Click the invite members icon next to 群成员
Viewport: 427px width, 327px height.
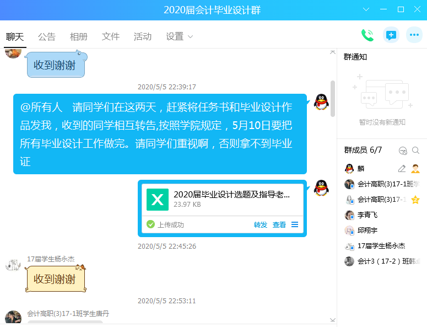pos(403,151)
